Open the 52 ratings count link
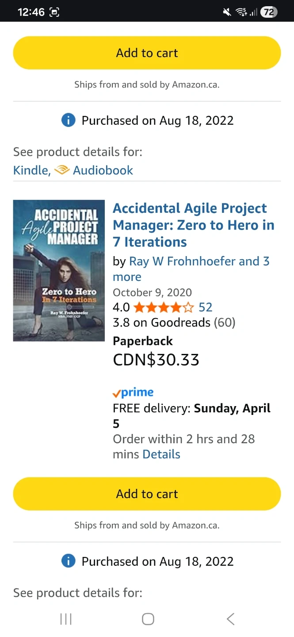The width and height of the screenshot is (294, 637). pos(206,307)
